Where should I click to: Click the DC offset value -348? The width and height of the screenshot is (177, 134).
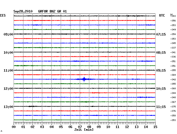pos(173,97)
